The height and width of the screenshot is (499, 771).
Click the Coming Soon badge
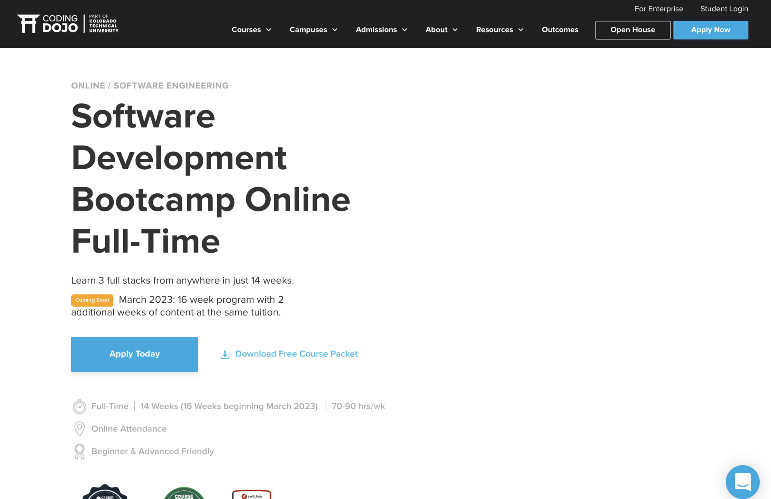(x=91, y=300)
